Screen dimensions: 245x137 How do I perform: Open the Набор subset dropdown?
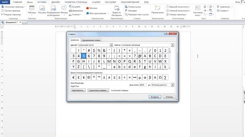point(173,45)
